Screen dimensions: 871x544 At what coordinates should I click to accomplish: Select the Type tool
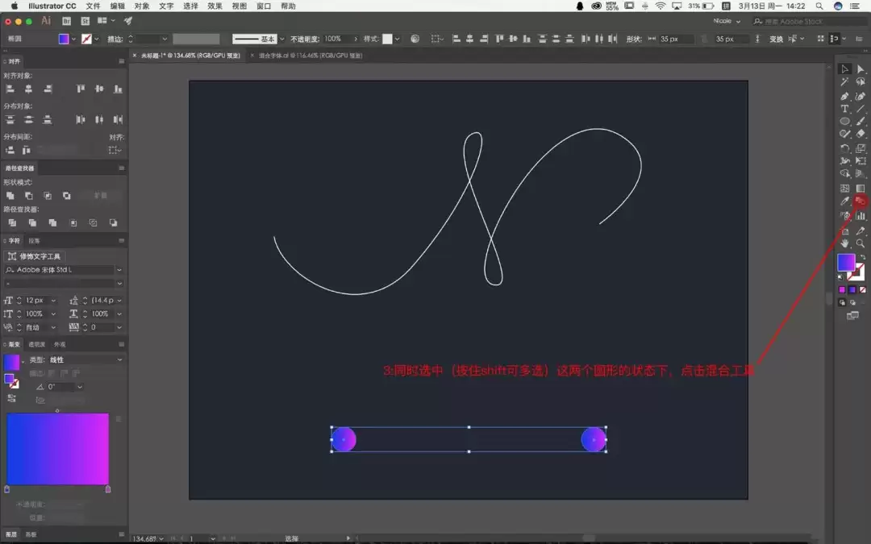pyautogui.click(x=844, y=109)
